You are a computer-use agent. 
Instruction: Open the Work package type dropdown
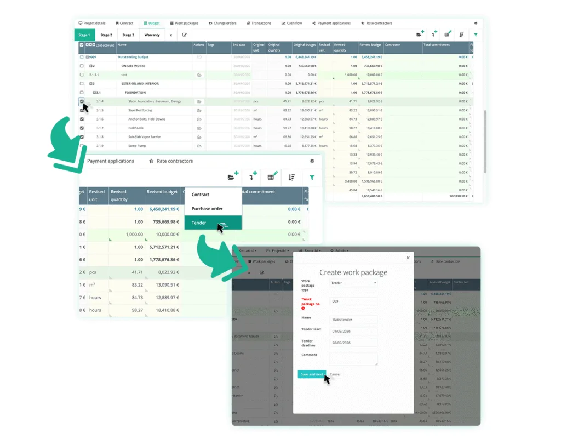pos(353,283)
